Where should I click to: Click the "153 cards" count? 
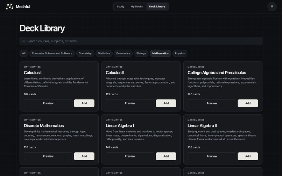point(194,147)
